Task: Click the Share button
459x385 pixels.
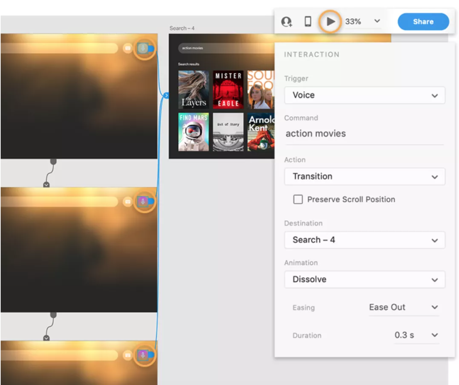Action: click(423, 22)
